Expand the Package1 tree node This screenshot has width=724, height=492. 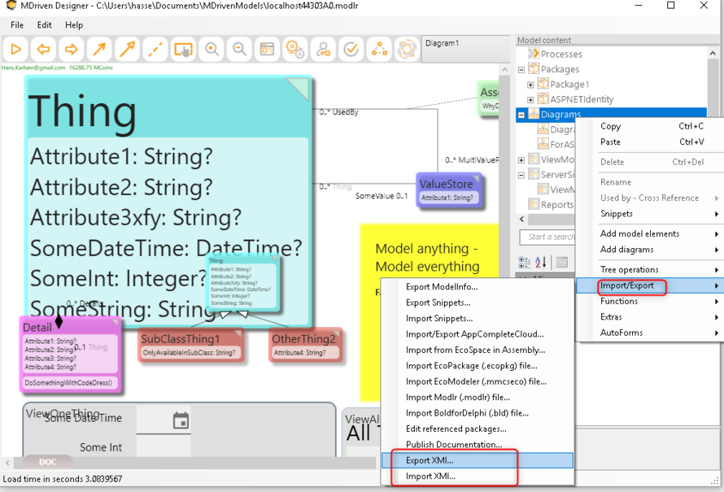click(531, 85)
